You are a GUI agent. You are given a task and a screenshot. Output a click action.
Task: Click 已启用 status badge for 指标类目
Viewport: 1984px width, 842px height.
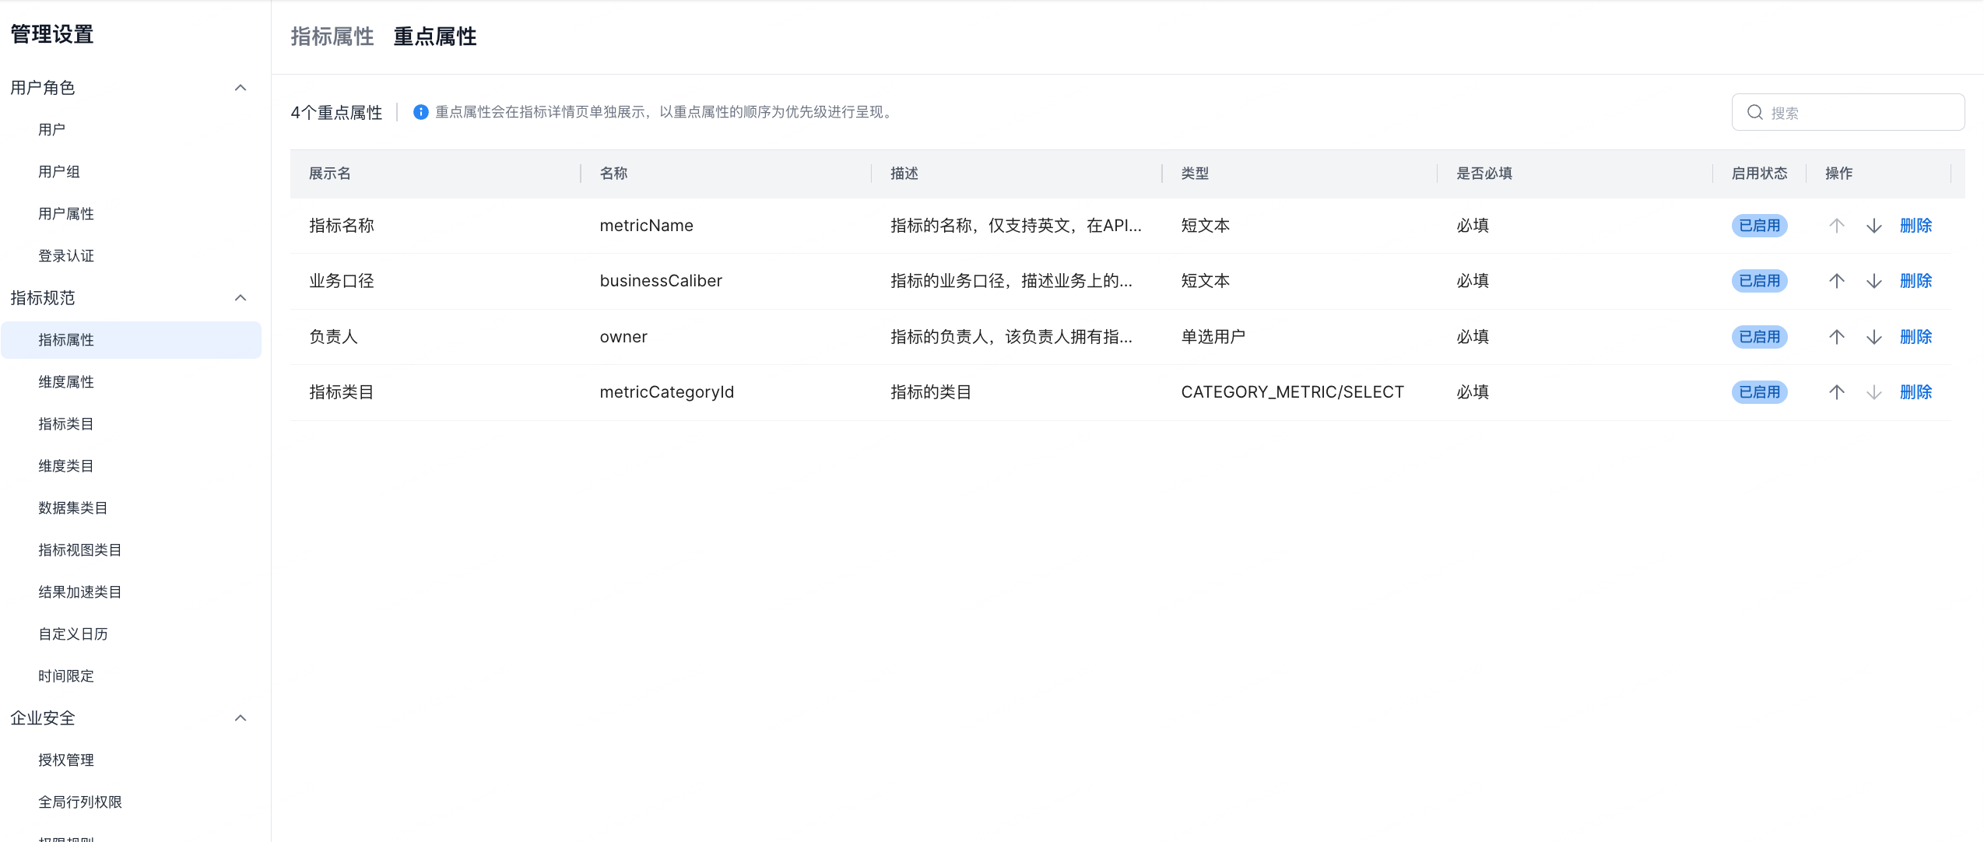(1758, 392)
